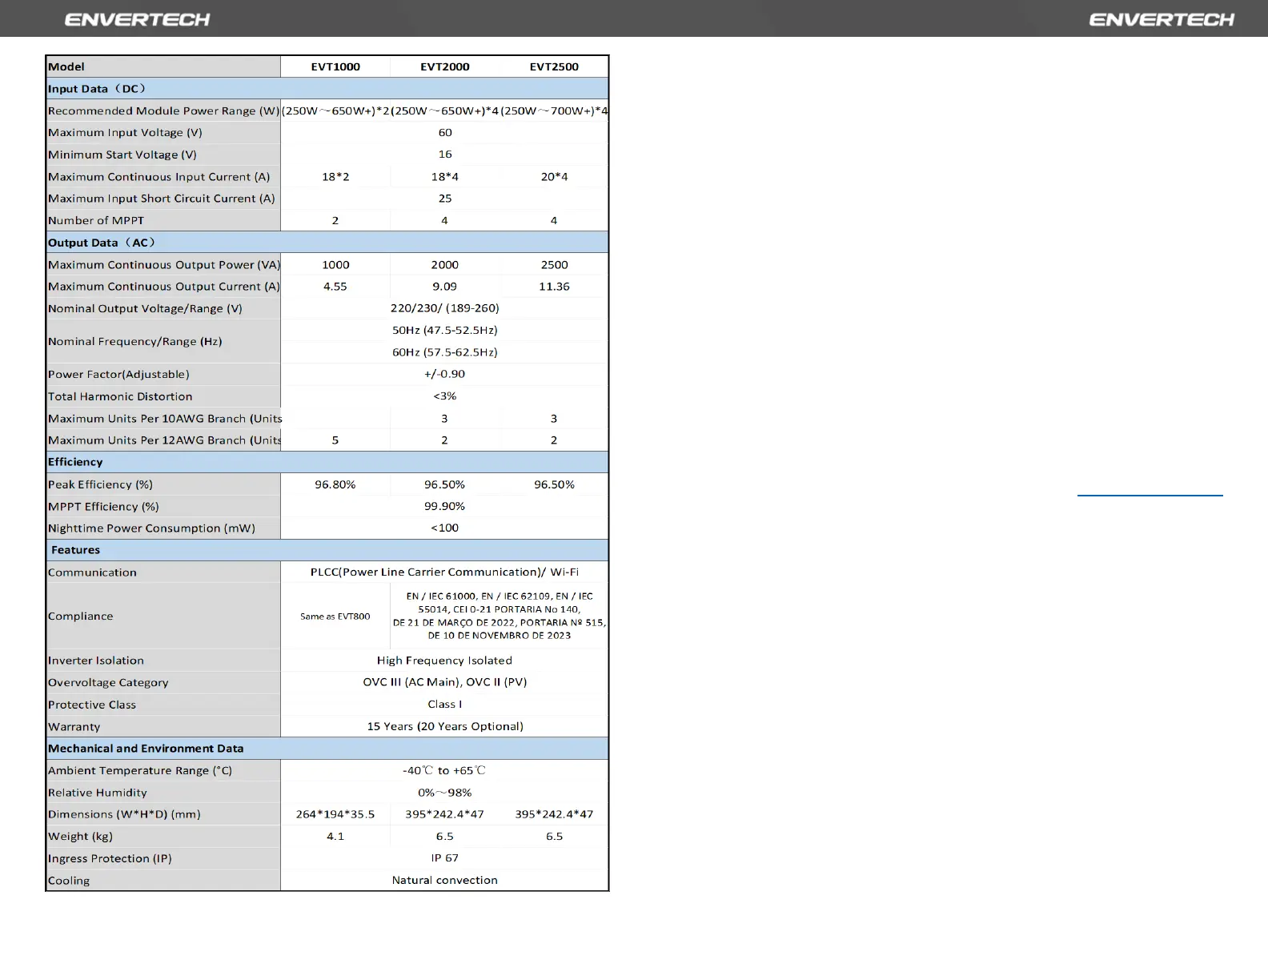1268x980 pixels.
Task: Click the Ingress Protection IP 67 value
Action: (x=445, y=858)
